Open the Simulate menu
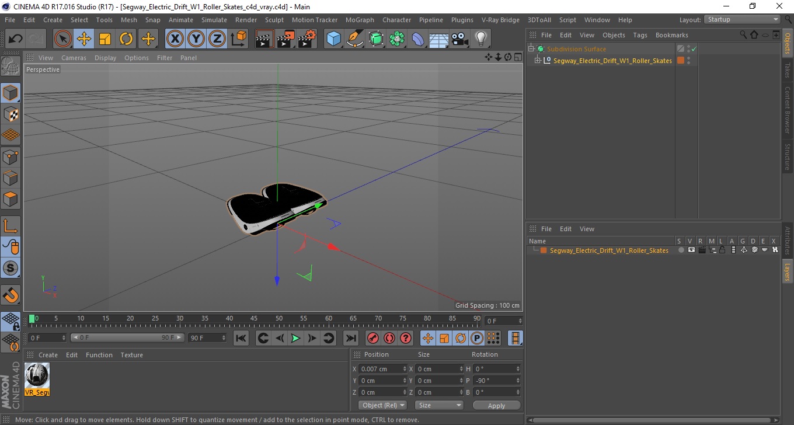Viewport: 794px width, 425px height. click(x=214, y=20)
